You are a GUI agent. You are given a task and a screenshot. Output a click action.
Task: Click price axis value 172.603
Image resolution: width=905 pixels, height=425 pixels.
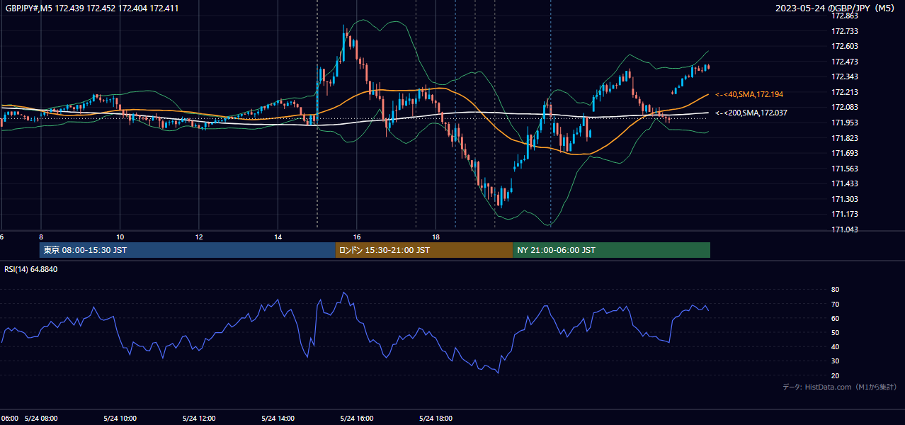tap(844, 46)
